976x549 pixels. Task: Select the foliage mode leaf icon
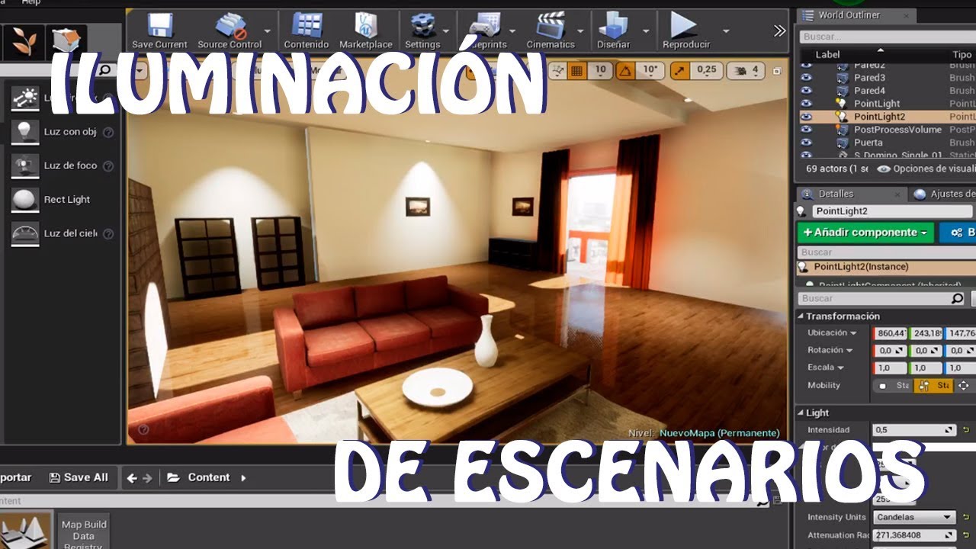click(x=23, y=42)
